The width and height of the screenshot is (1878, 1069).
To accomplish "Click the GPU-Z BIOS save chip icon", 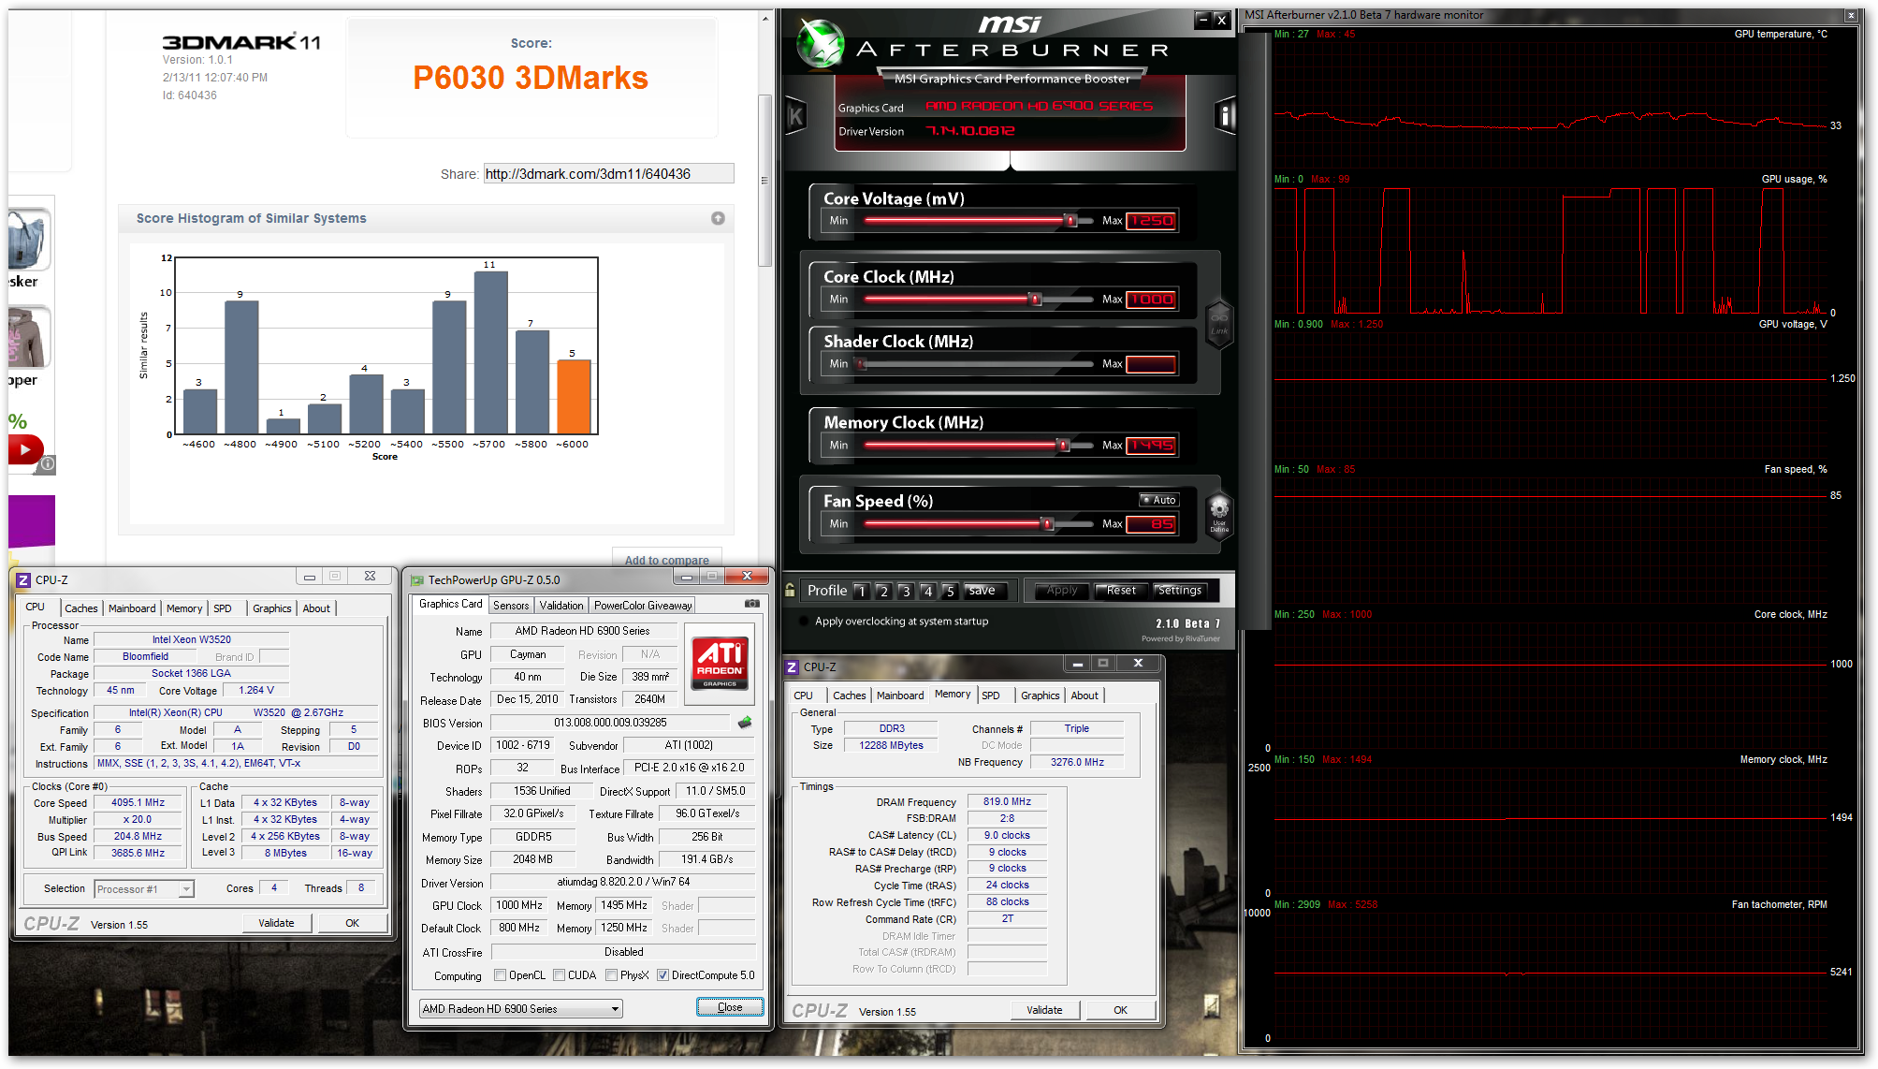I will (x=745, y=723).
